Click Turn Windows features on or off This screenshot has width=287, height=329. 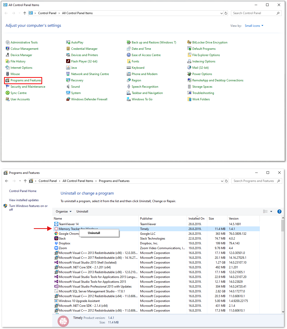pos(28,208)
